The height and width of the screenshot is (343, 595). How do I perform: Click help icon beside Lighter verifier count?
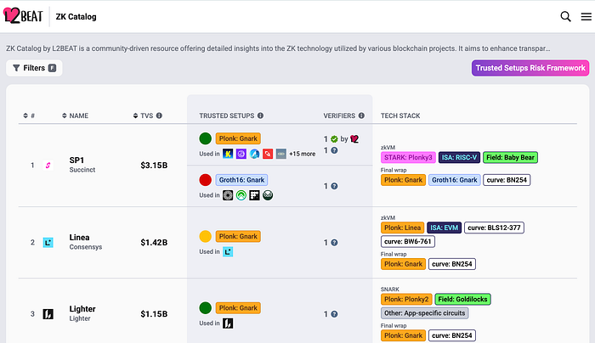pos(335,314)
